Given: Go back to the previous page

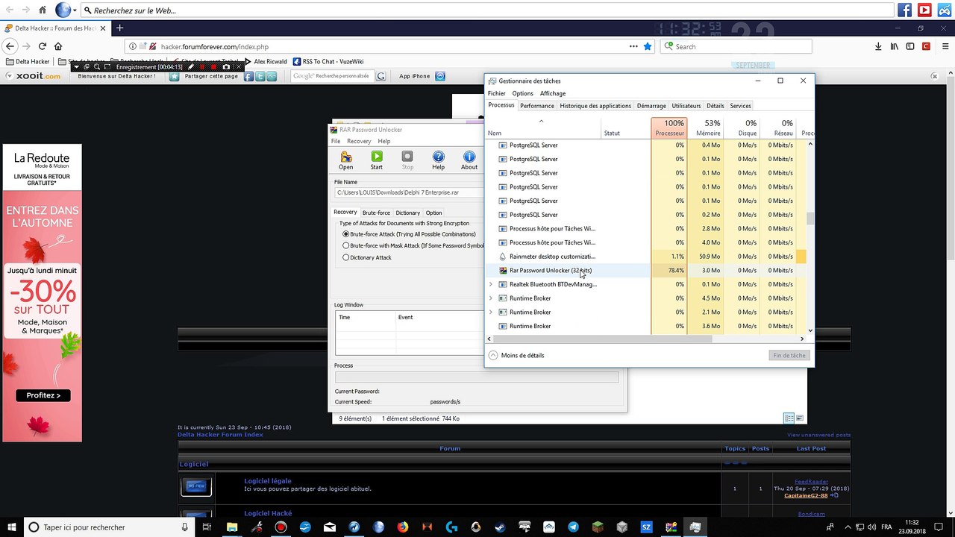Looking at the screenshot, I should [10, 46].
